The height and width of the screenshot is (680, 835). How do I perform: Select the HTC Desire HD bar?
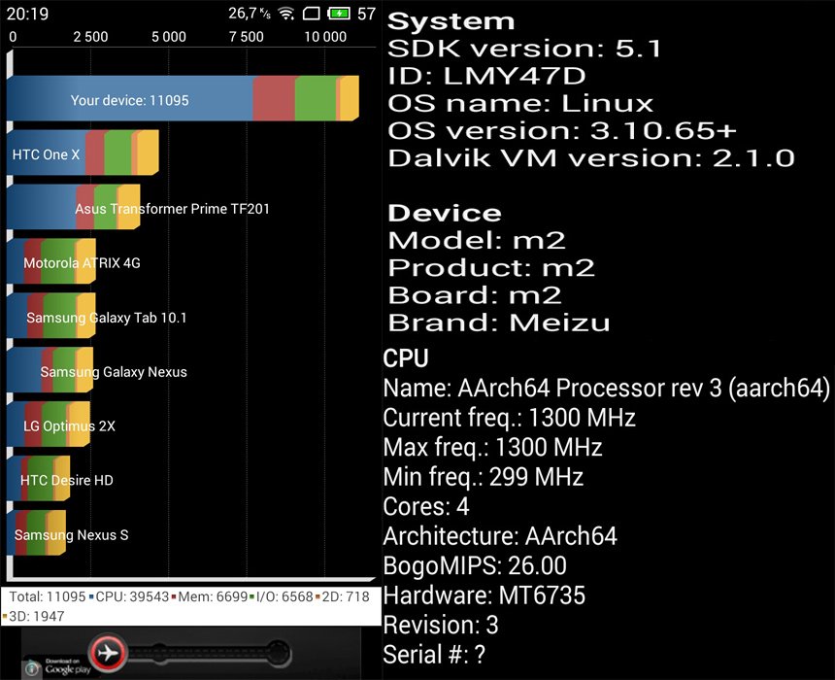(38, 479)
